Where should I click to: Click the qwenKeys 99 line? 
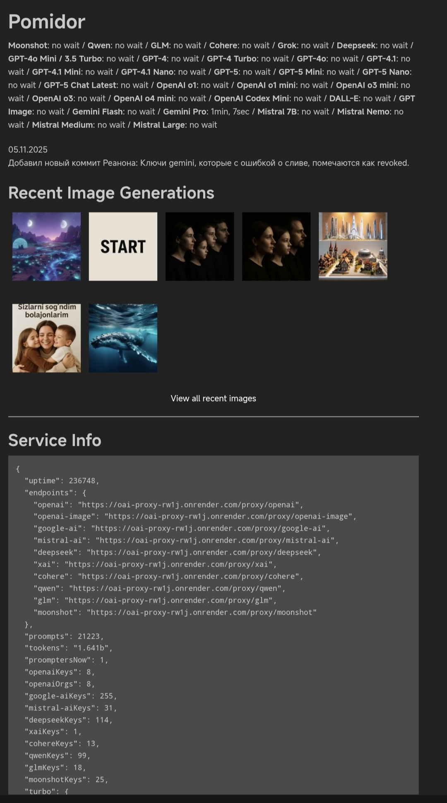58,755
